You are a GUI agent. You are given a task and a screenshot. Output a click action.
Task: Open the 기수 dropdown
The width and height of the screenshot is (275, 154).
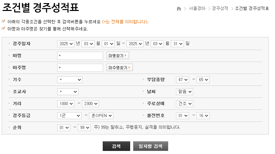70,80
